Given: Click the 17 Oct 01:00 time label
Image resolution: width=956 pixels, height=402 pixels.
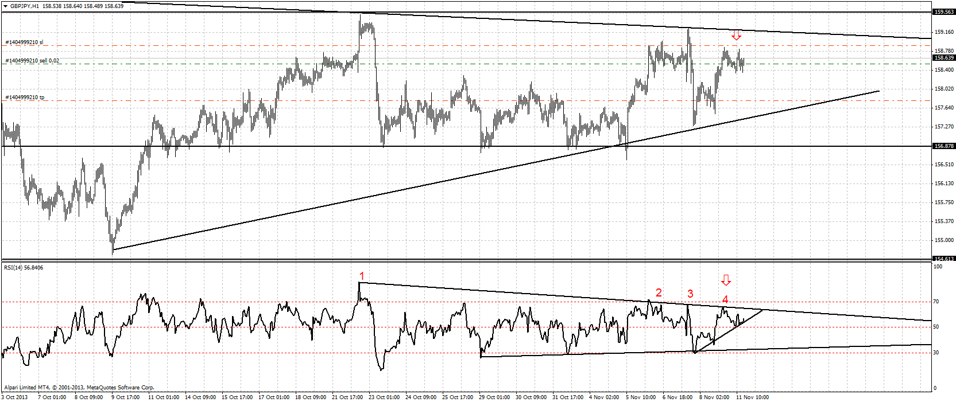Looking at the screenshot, I should (x=274, y=397).
